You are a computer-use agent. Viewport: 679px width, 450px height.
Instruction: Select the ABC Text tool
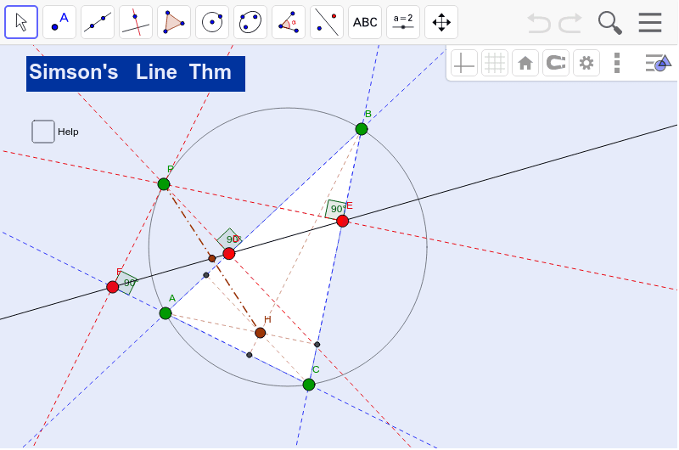pos(365,22)
